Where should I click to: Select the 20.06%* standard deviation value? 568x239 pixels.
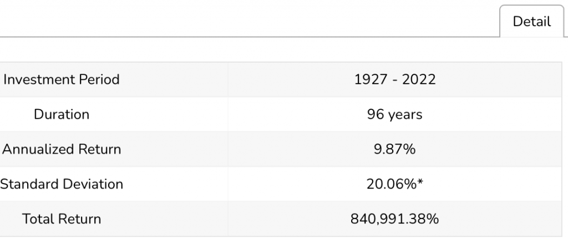click(394, 184)
